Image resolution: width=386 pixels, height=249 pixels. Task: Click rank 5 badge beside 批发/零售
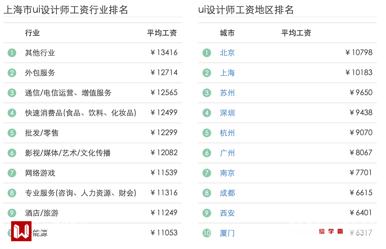click(x=12, y=133)
